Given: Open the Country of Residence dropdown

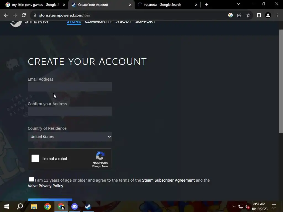Looking at the screenshot, I should pos(70,137).
